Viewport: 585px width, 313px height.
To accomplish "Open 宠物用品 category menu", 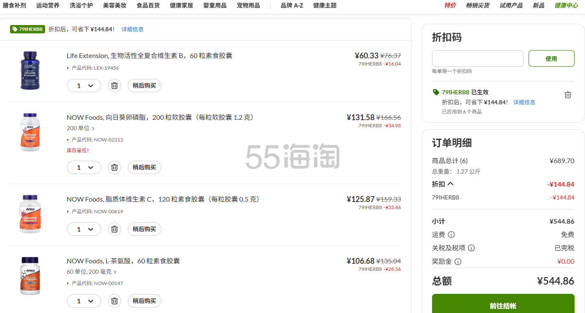I will 248,5.
